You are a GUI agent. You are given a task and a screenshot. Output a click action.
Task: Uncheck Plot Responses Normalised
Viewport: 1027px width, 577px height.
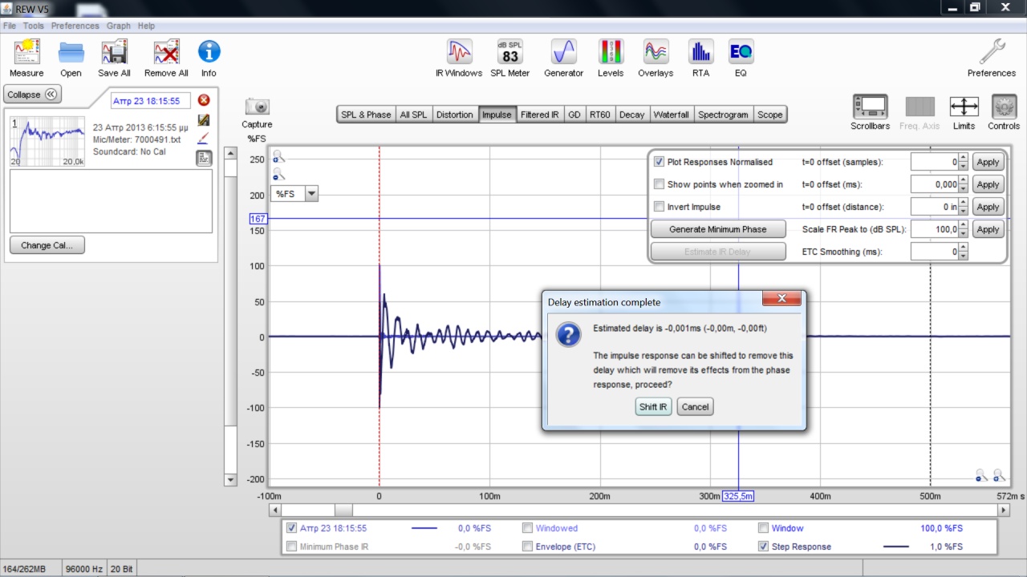[660, 162]
